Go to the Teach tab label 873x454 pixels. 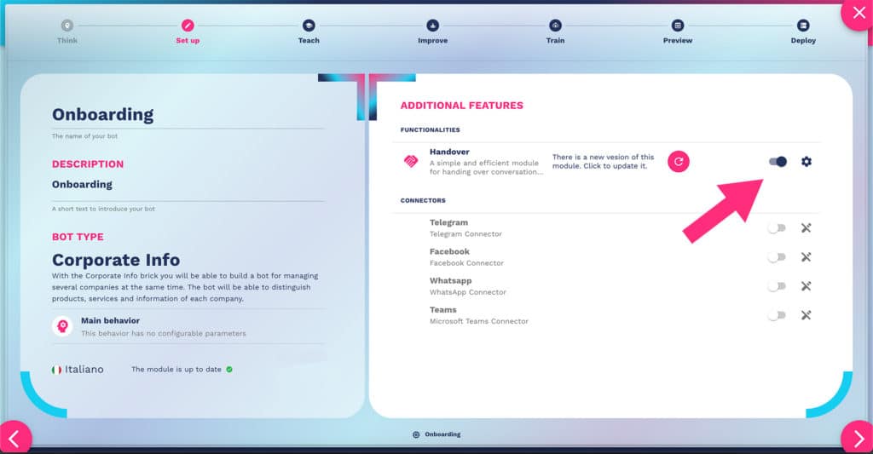309,41
